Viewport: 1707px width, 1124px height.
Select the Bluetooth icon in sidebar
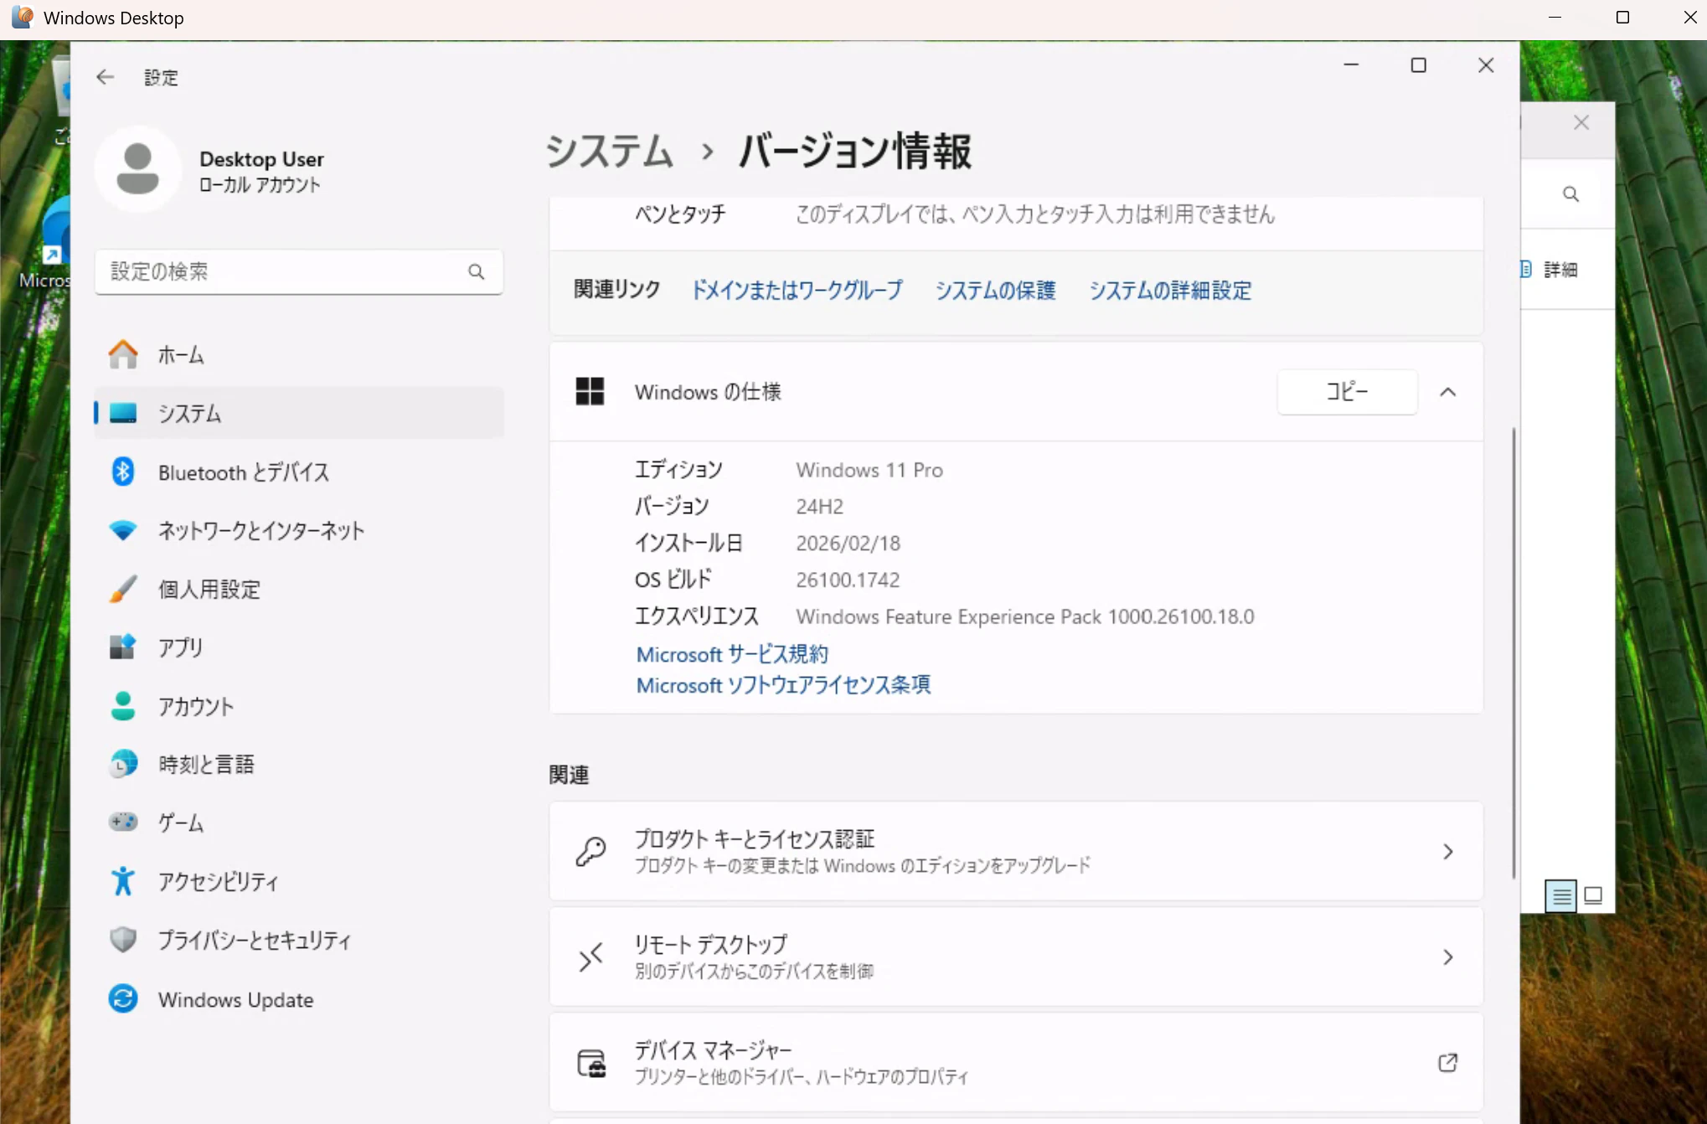(x=123, y=472)
